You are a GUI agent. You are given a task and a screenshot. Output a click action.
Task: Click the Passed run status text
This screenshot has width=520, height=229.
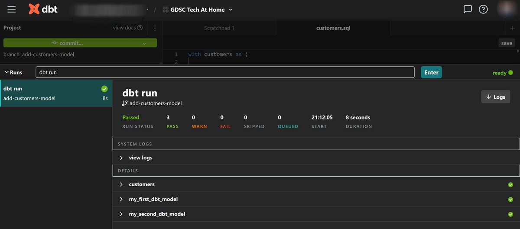131,117
